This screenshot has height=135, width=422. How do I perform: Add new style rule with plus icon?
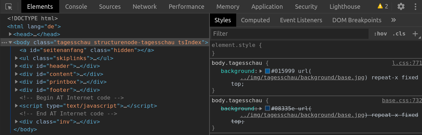coord(415,33)
